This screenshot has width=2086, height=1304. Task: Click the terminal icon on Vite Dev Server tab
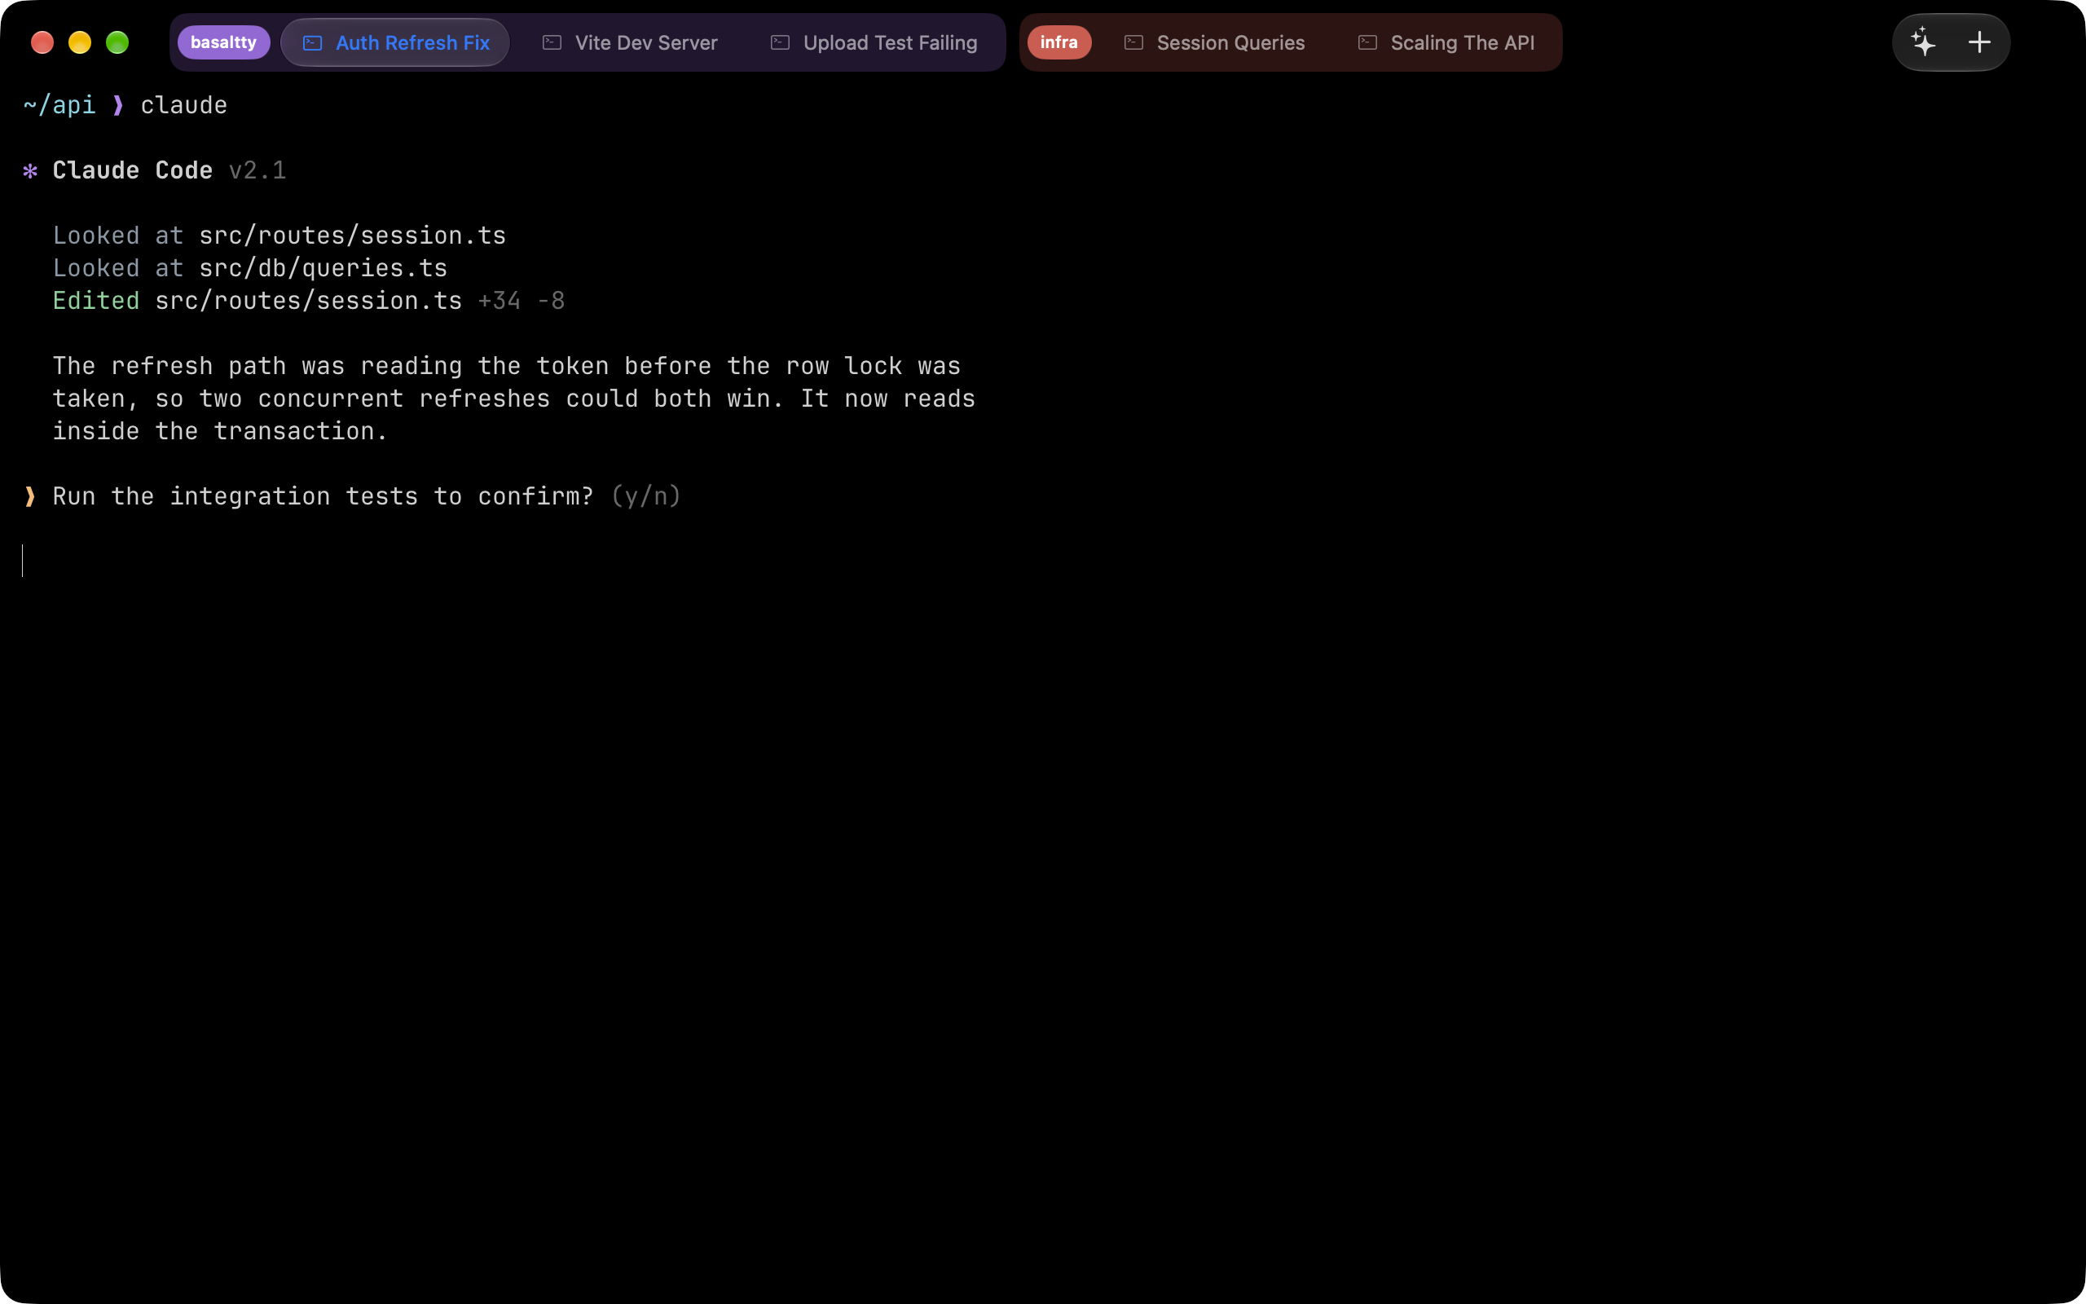pos(552,42)
